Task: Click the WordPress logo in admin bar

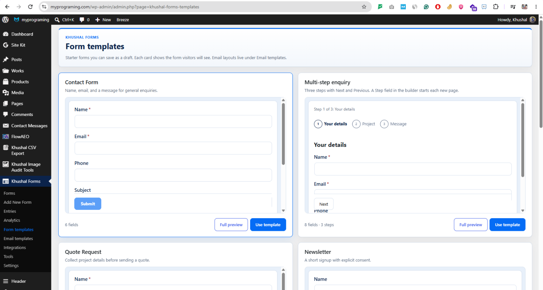Action: pos(5,20)
